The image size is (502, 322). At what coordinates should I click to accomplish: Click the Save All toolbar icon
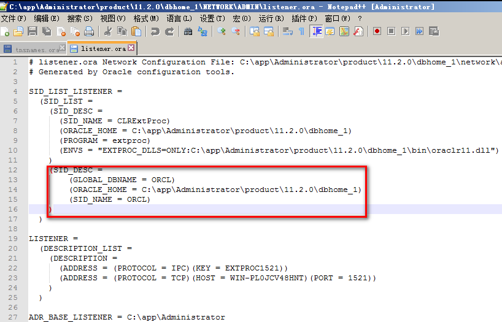tap(47, 31)
